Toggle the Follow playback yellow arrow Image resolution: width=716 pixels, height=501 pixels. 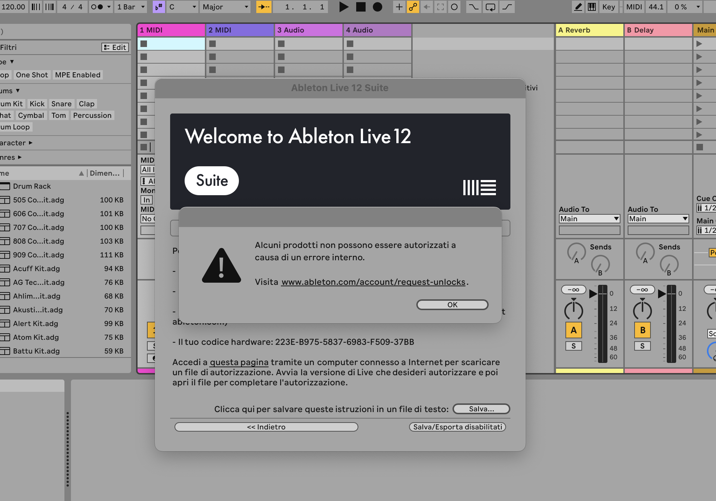pos(264,7)
